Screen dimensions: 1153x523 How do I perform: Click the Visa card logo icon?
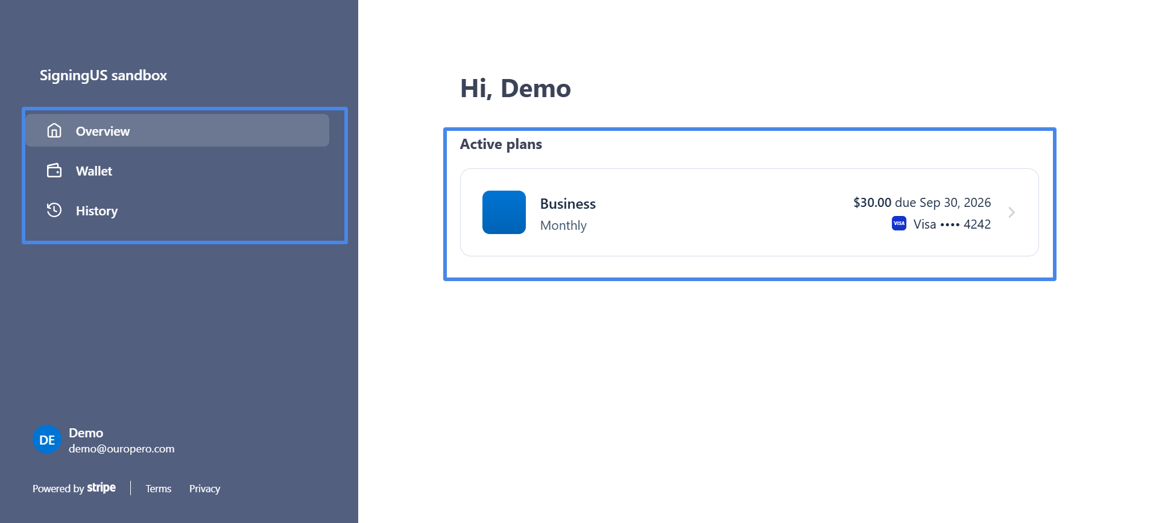(899, 224)
